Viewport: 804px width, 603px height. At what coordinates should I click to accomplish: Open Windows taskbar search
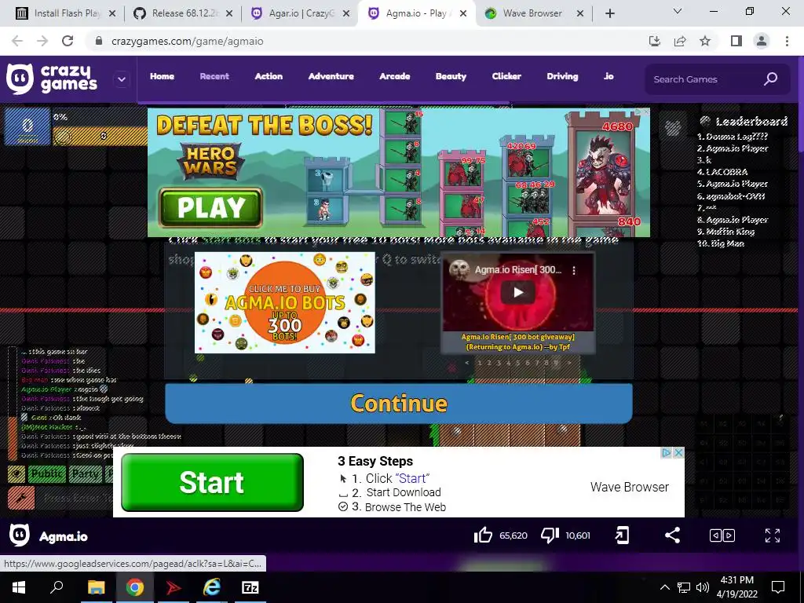57,587
